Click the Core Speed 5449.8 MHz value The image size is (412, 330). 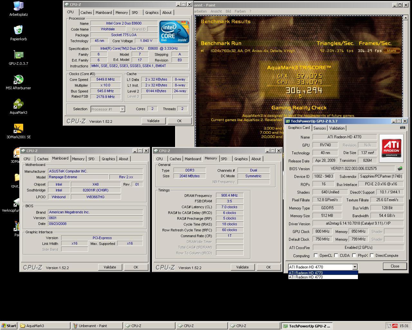(106, 79)
